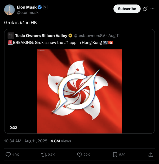
Task: Open the quoted post's BREAKING text
Action: 57,42
